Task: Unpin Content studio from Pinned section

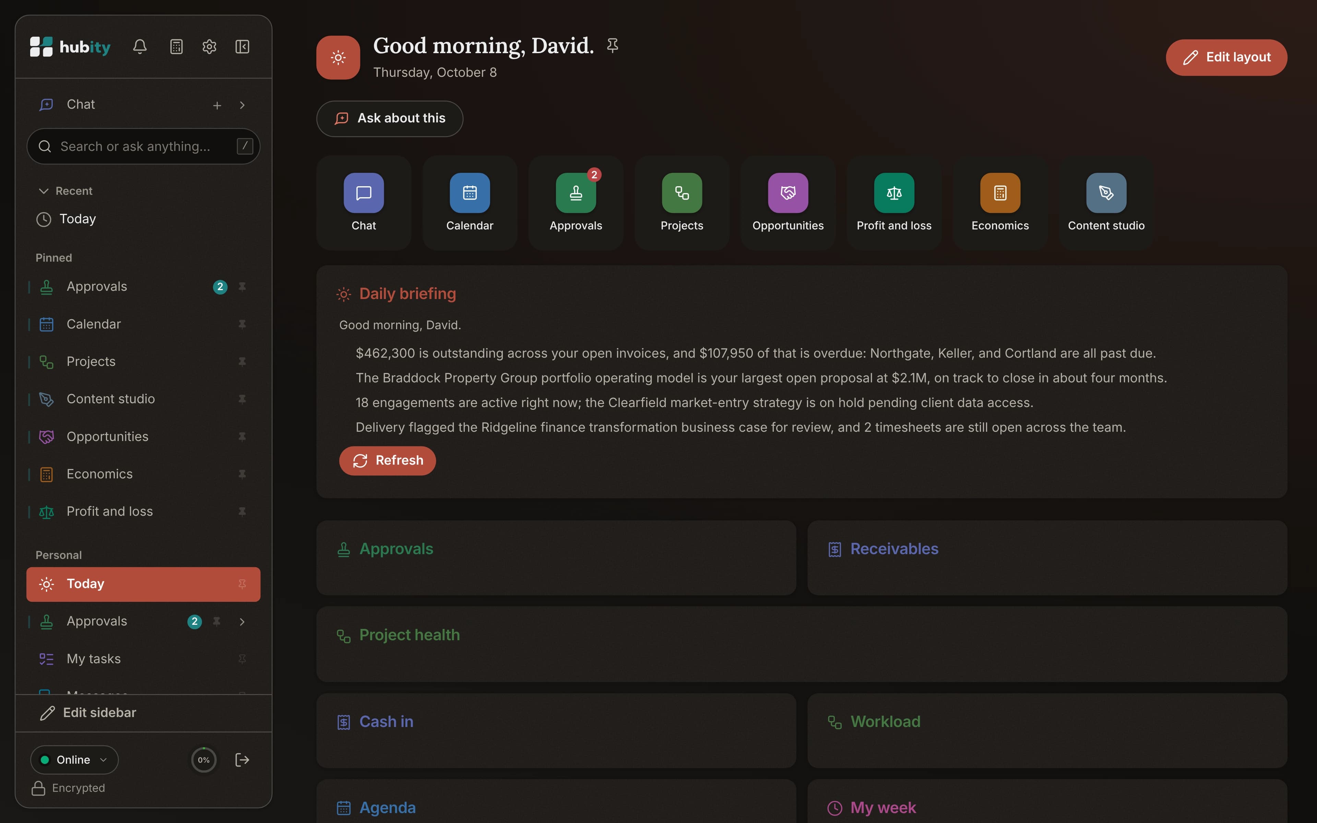Action: click(x=242, y=399)
